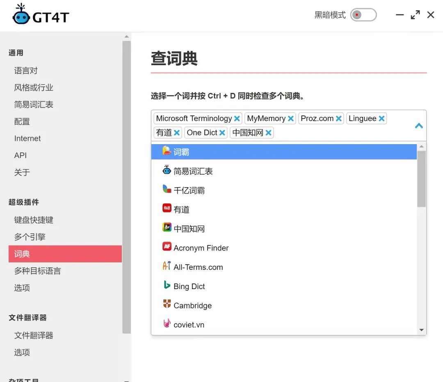This screenshot has height=382, width=443.
Task: Remove the 有道 tag from selection
Action: click(x=177, y=133)
